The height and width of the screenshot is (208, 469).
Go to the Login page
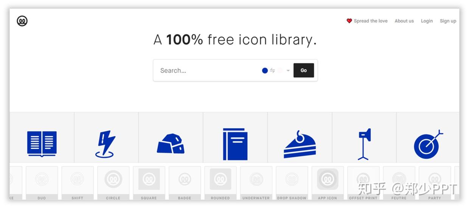[427, 21]
